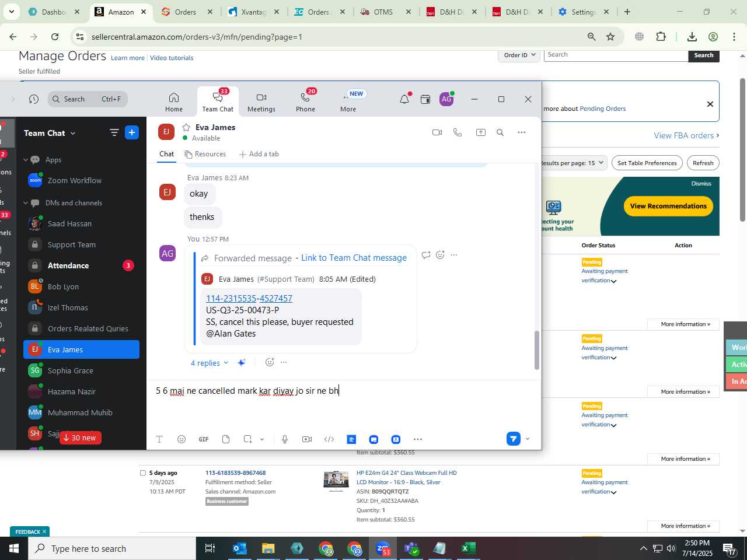Screen dimensions: 747x560
Task: Open Zoom Workflow app
Action: pos(81,181)
